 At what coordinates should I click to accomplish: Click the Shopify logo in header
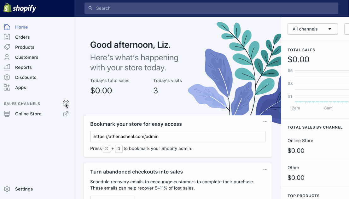[x=20, y=8]
